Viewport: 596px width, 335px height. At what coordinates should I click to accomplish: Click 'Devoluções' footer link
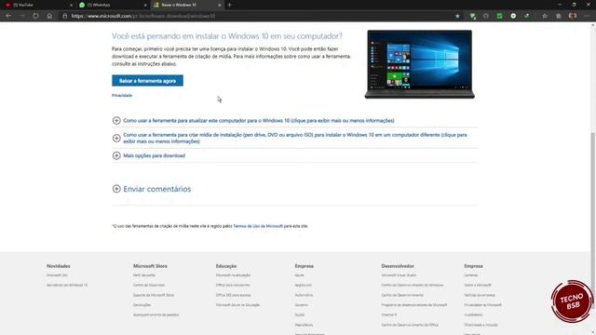point(142,304)
